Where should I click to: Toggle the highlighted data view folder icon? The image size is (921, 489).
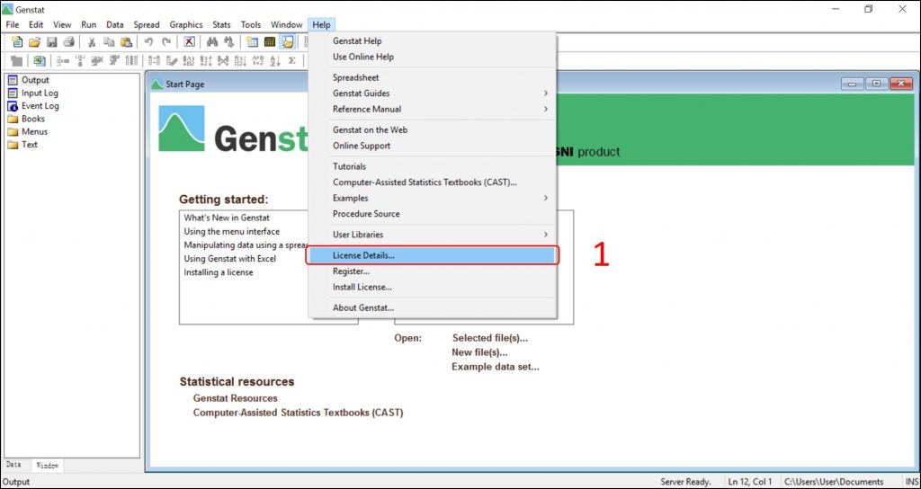(x=287, y=41)
